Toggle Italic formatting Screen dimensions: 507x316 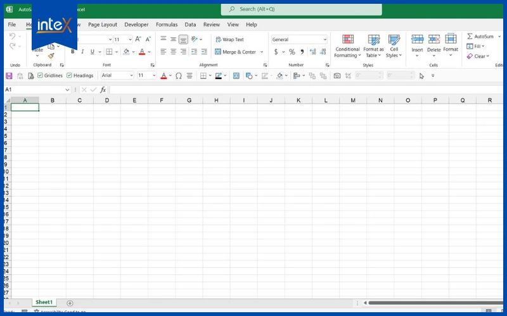point(82,52)
